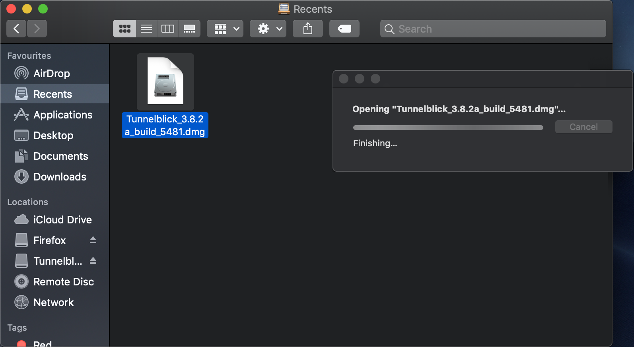Click the Firefox volume disk icon

coord(21,240)
